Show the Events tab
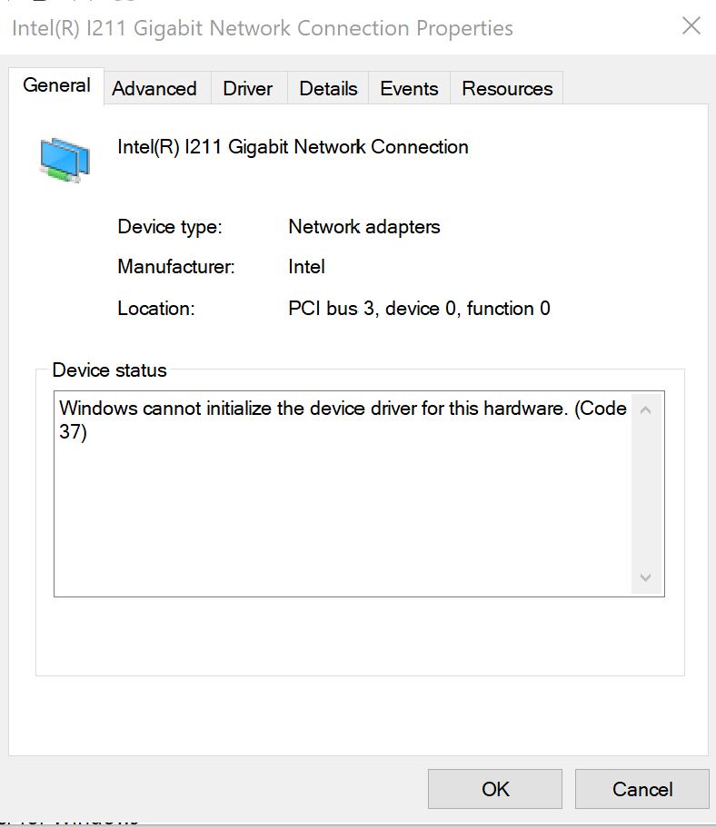Viewport: 716px width, 828px height. coord(409,88)
